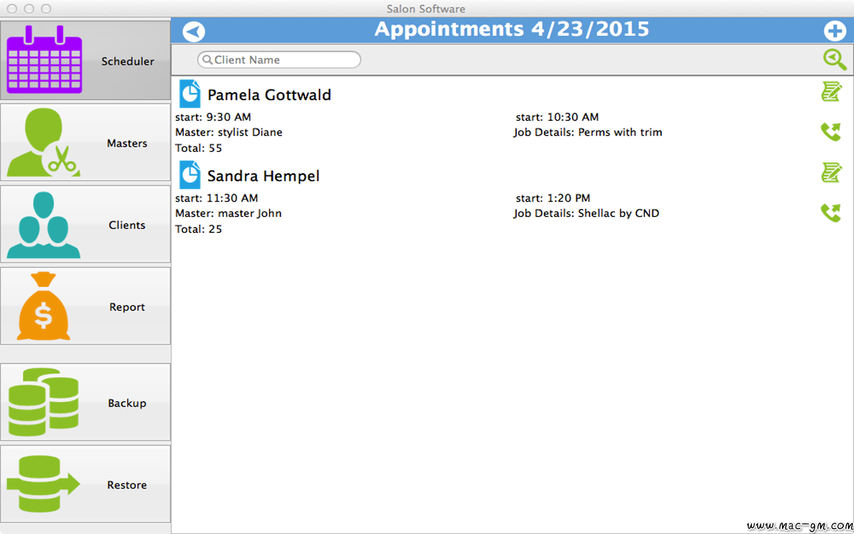Click start: 11:30 AM text

[217, 198]
